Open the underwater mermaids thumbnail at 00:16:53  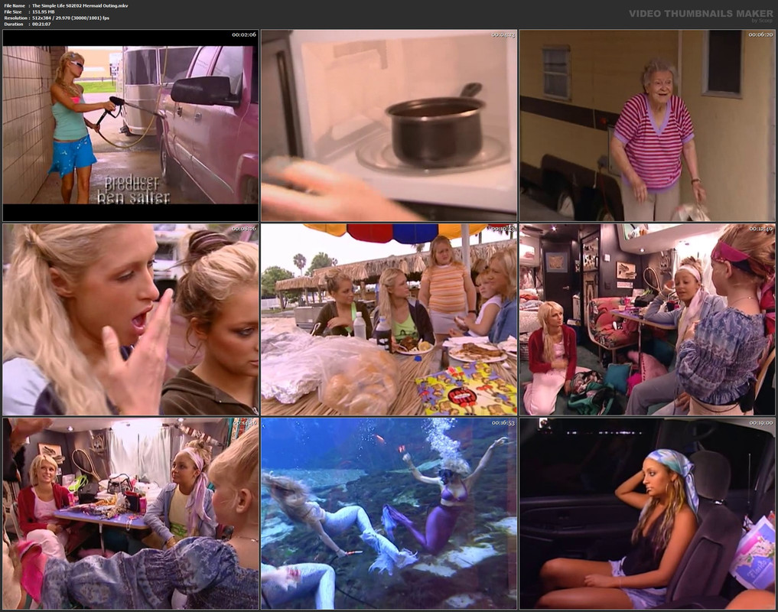(389, 513)
